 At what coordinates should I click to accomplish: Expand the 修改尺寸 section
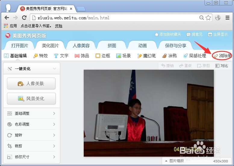coord(31,157)
